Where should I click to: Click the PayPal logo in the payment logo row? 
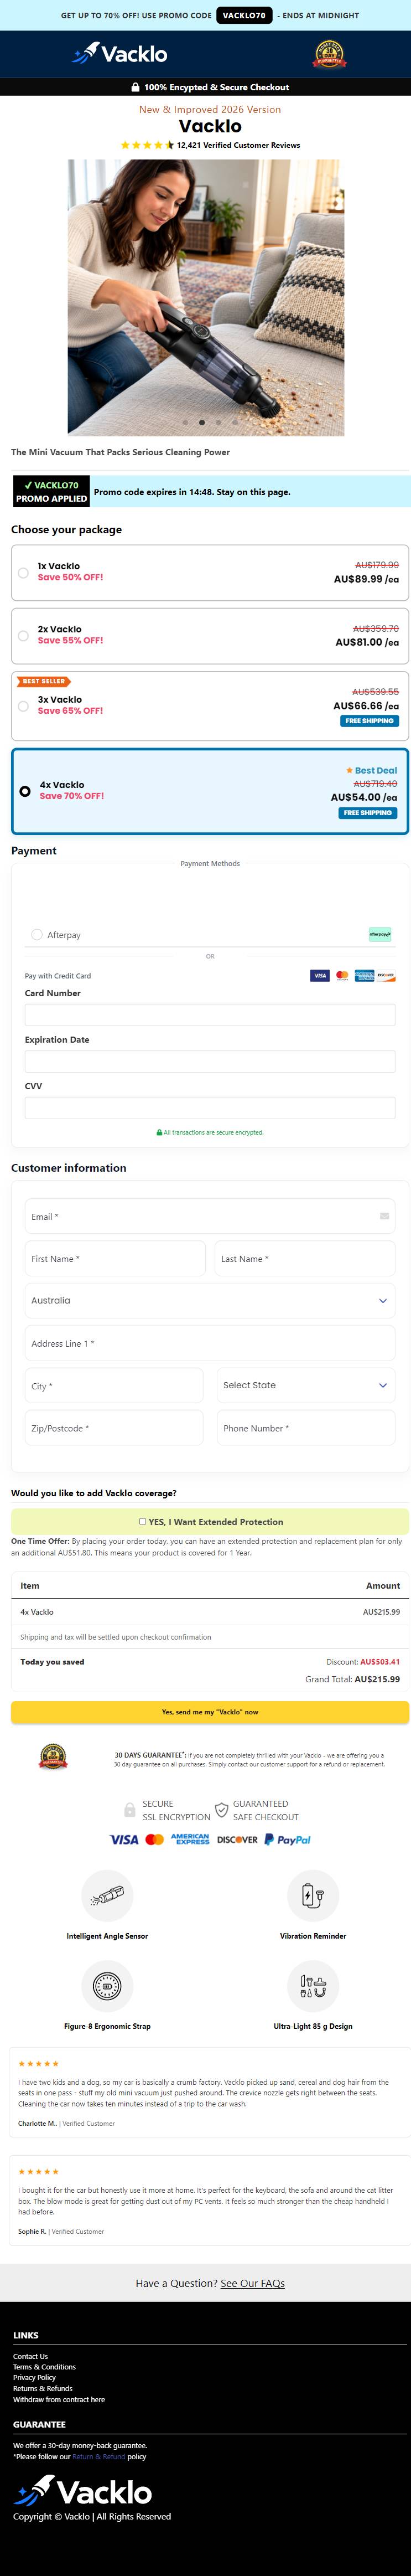pos(288,1839)
